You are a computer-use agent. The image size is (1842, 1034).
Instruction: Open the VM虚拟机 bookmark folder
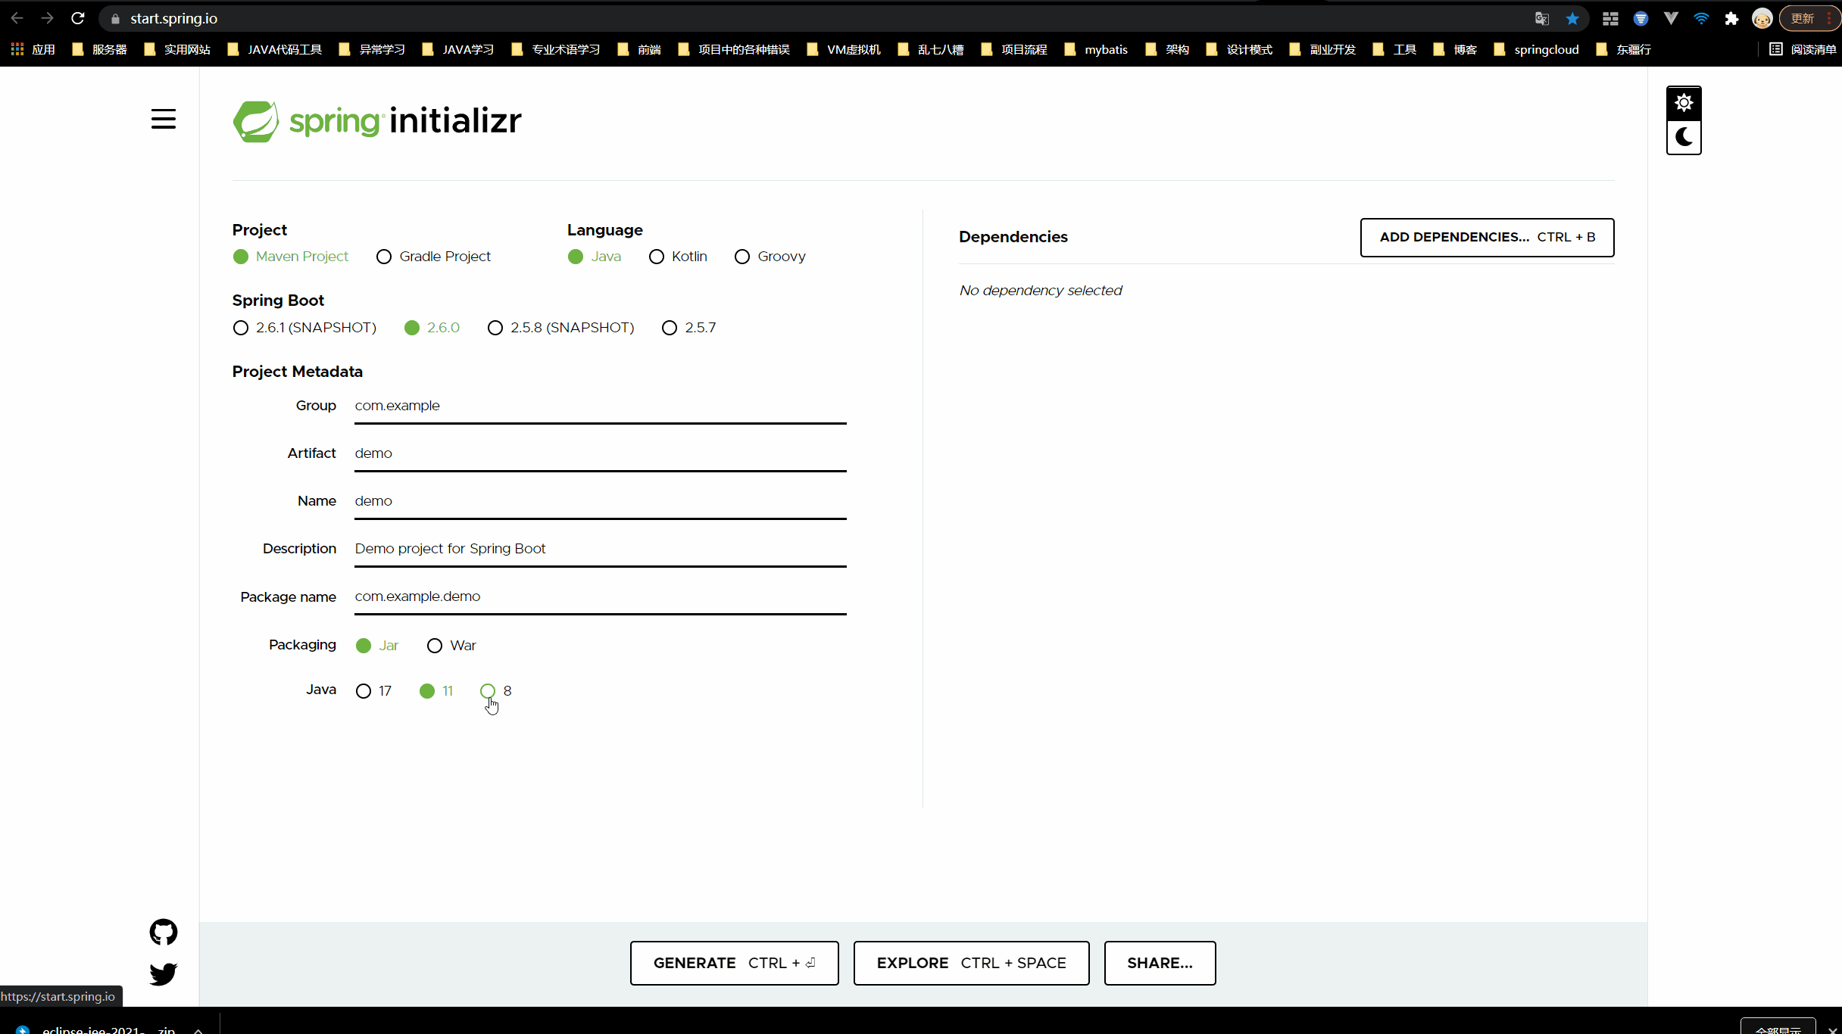tap(844, 49)
